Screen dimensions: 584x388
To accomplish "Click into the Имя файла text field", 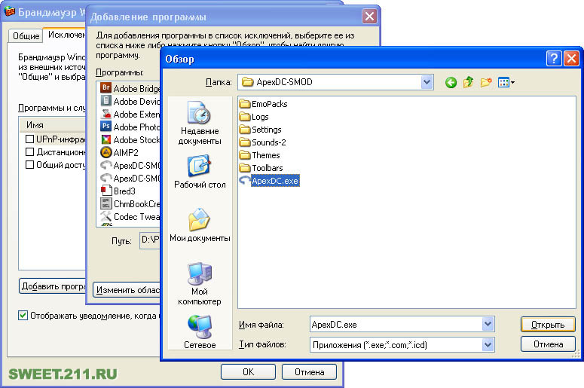I will (396, 324).
